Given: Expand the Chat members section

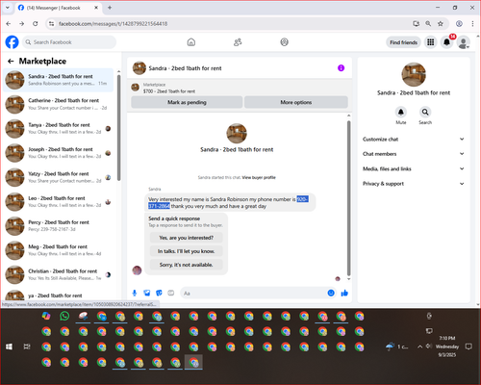Looking at the screenshot, I should coord(414,154).
